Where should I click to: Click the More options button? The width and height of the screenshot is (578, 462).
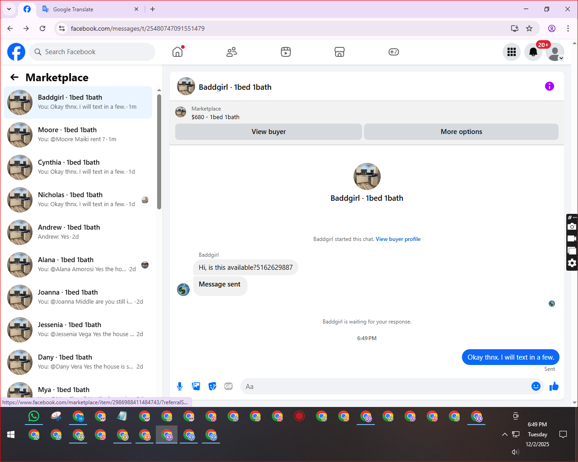(461, 132)
